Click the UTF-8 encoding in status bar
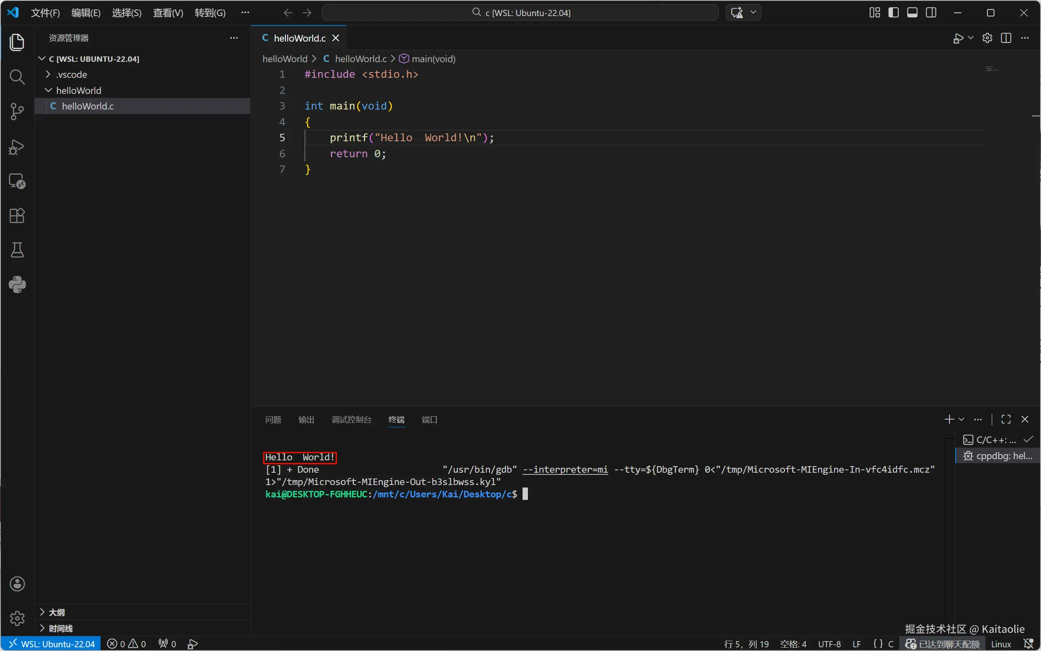Viewport: 1041px width, 651px height. click(x=829, y=644)
